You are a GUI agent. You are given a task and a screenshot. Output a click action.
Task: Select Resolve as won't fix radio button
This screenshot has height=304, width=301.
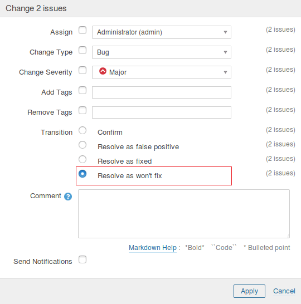coord(82,174)
